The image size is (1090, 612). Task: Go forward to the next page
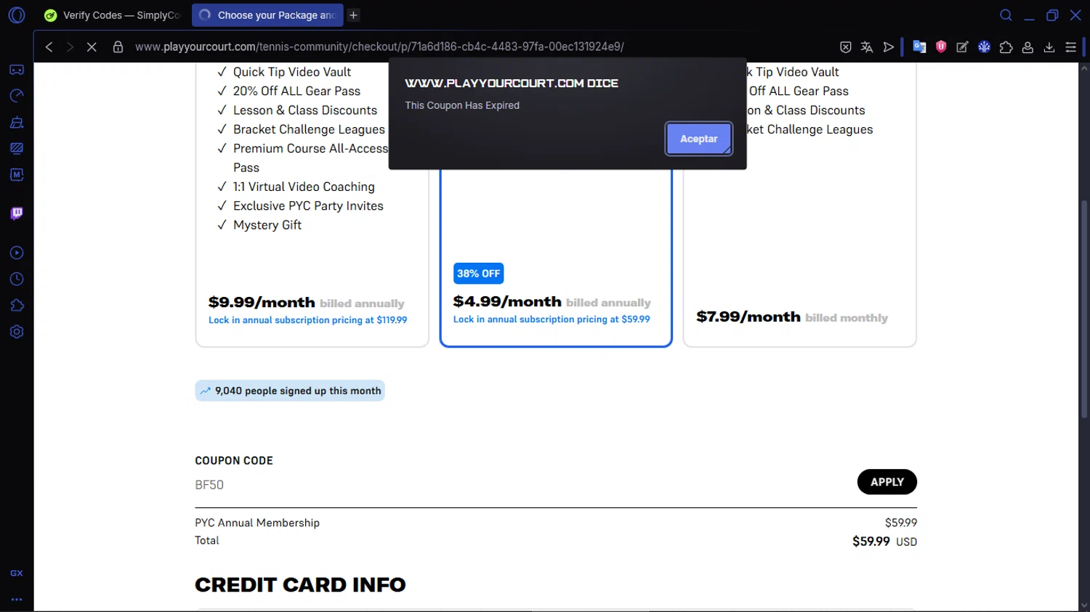[x=70, y=47]
